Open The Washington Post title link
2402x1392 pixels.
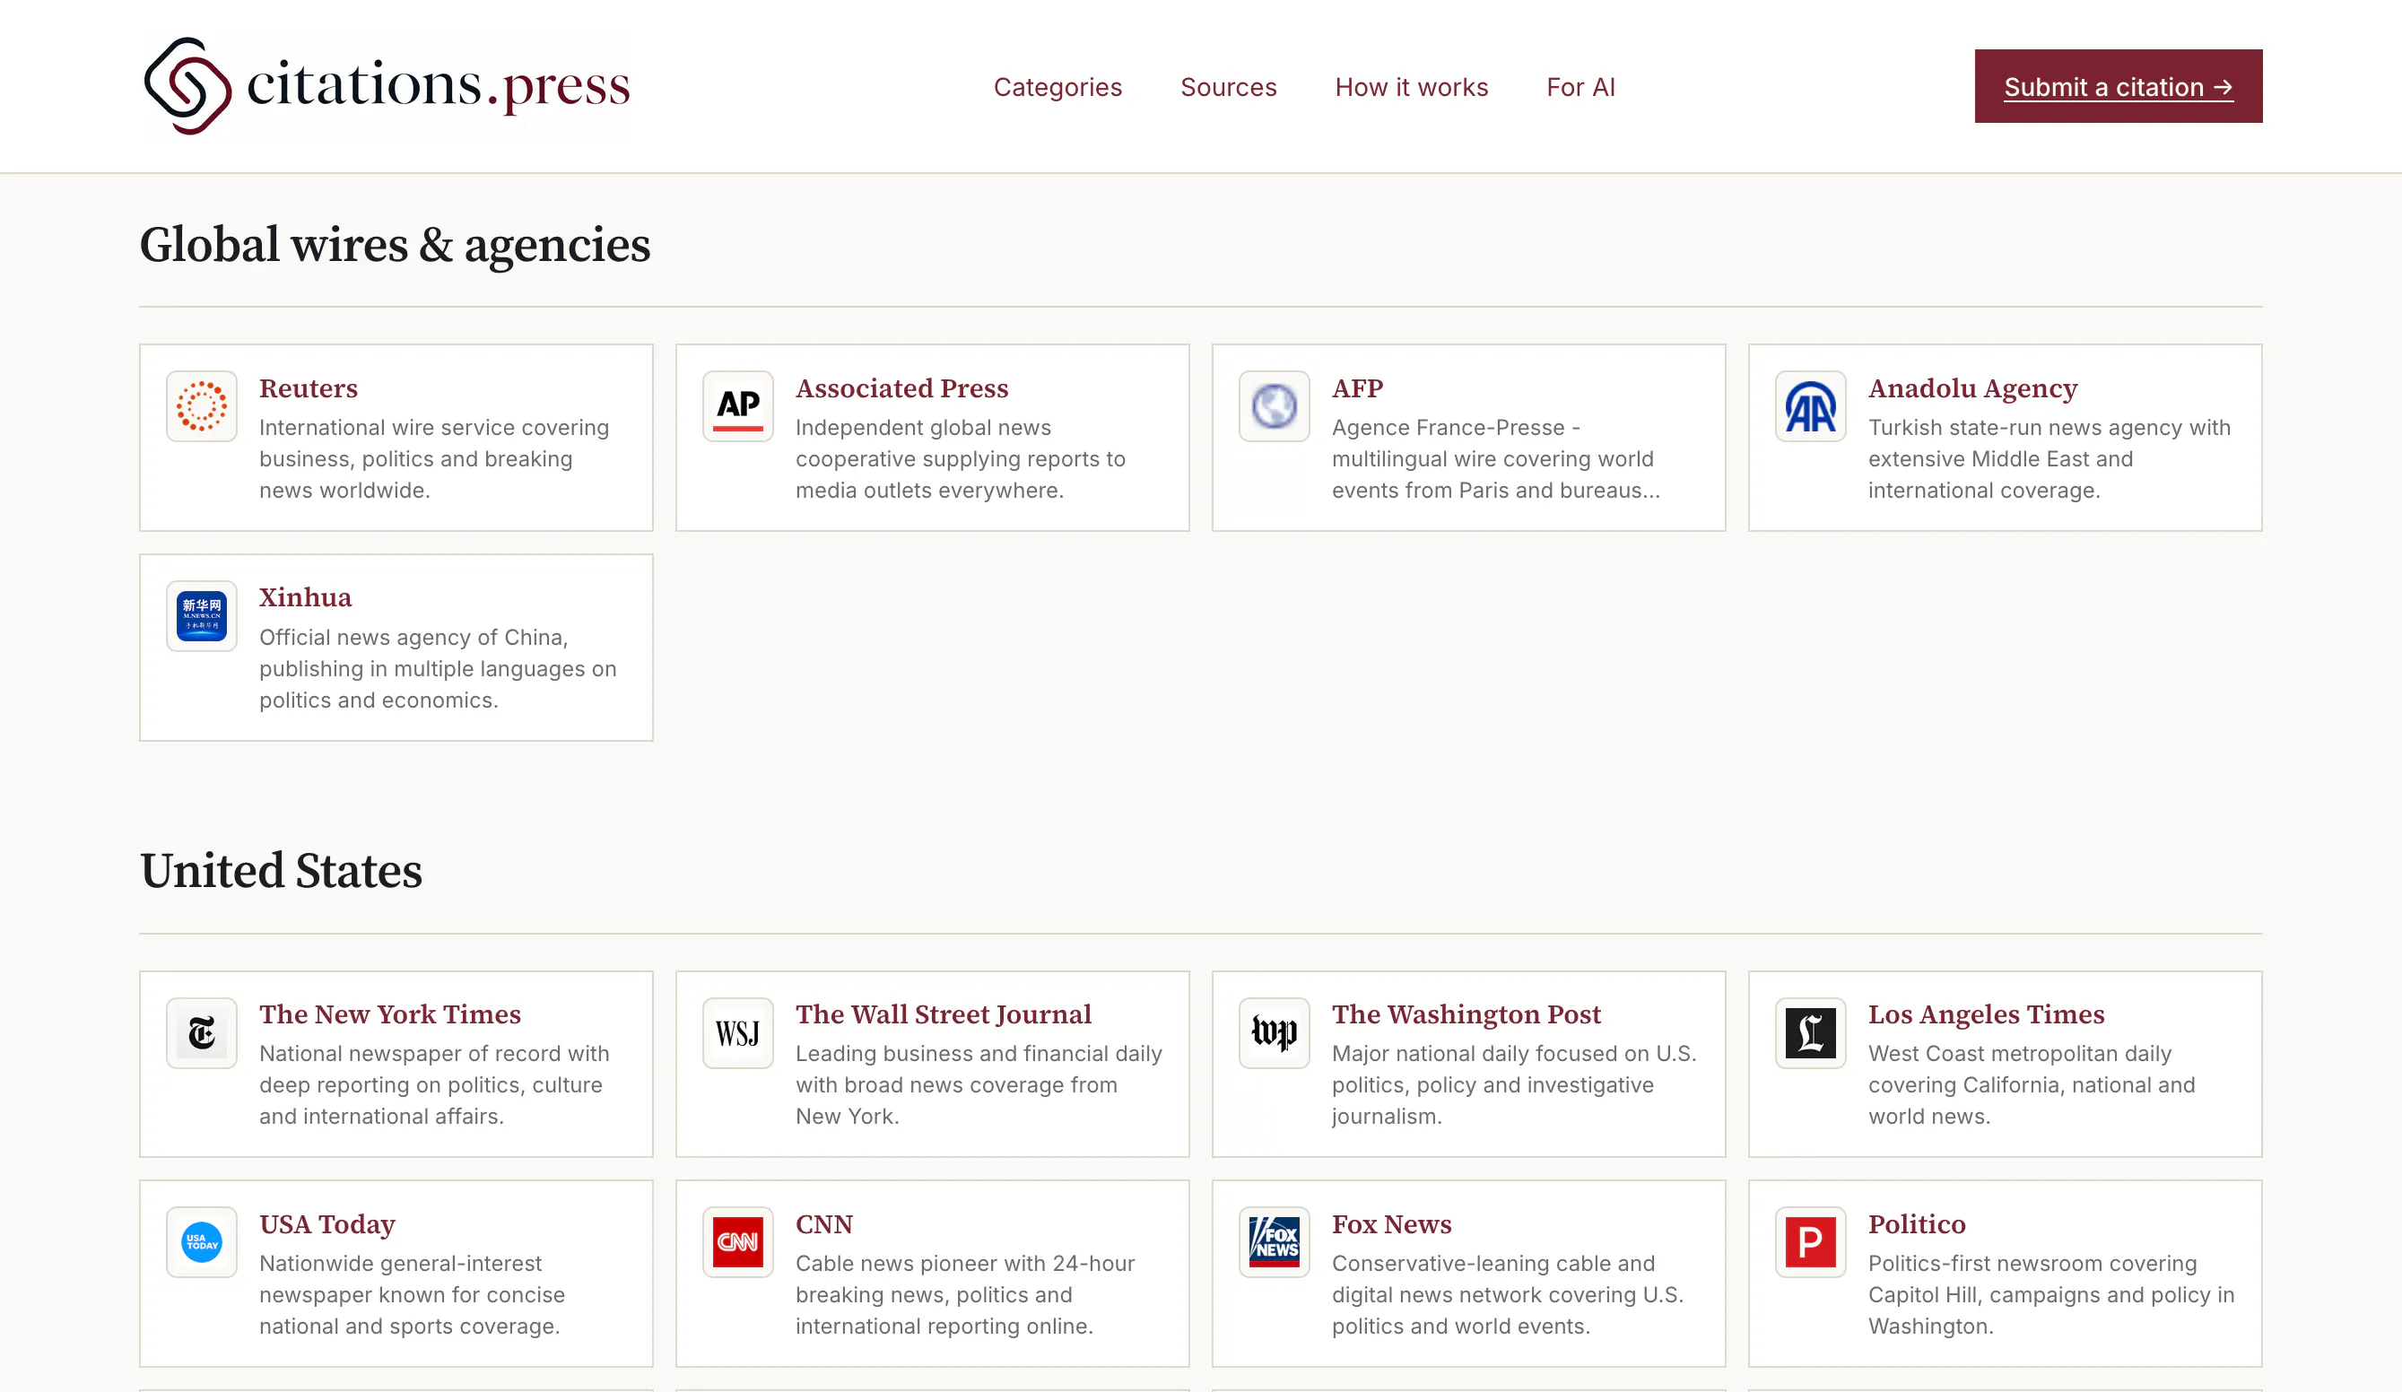coord(1466,1014)
